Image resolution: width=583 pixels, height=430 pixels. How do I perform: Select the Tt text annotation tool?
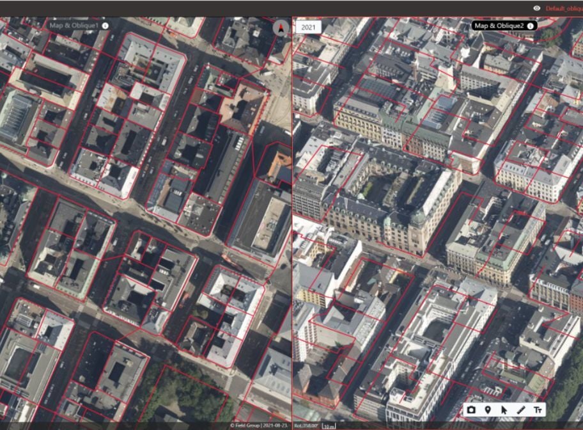538,410
